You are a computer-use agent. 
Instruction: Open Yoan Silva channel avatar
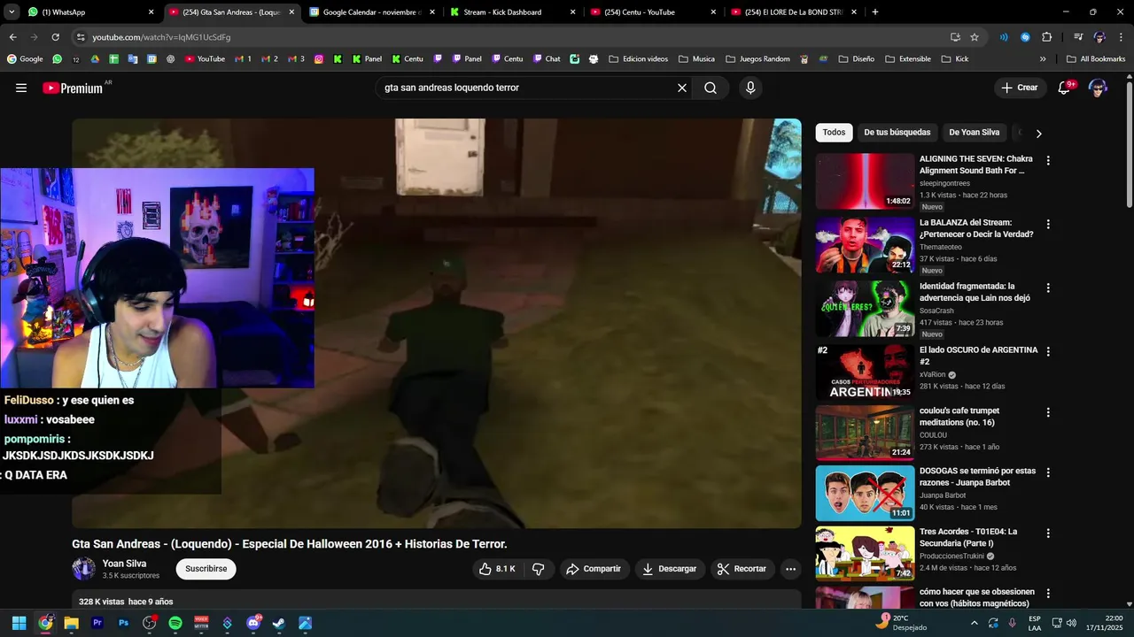[x=83, y=569]
